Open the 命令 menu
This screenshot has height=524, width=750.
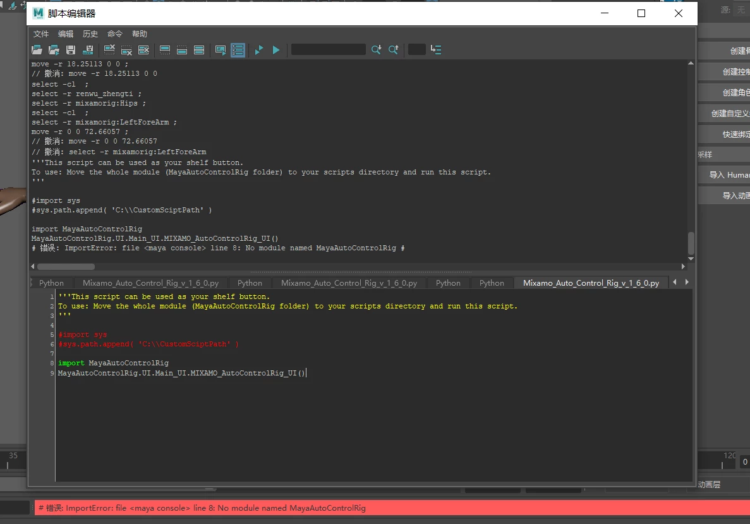[115, 34]
